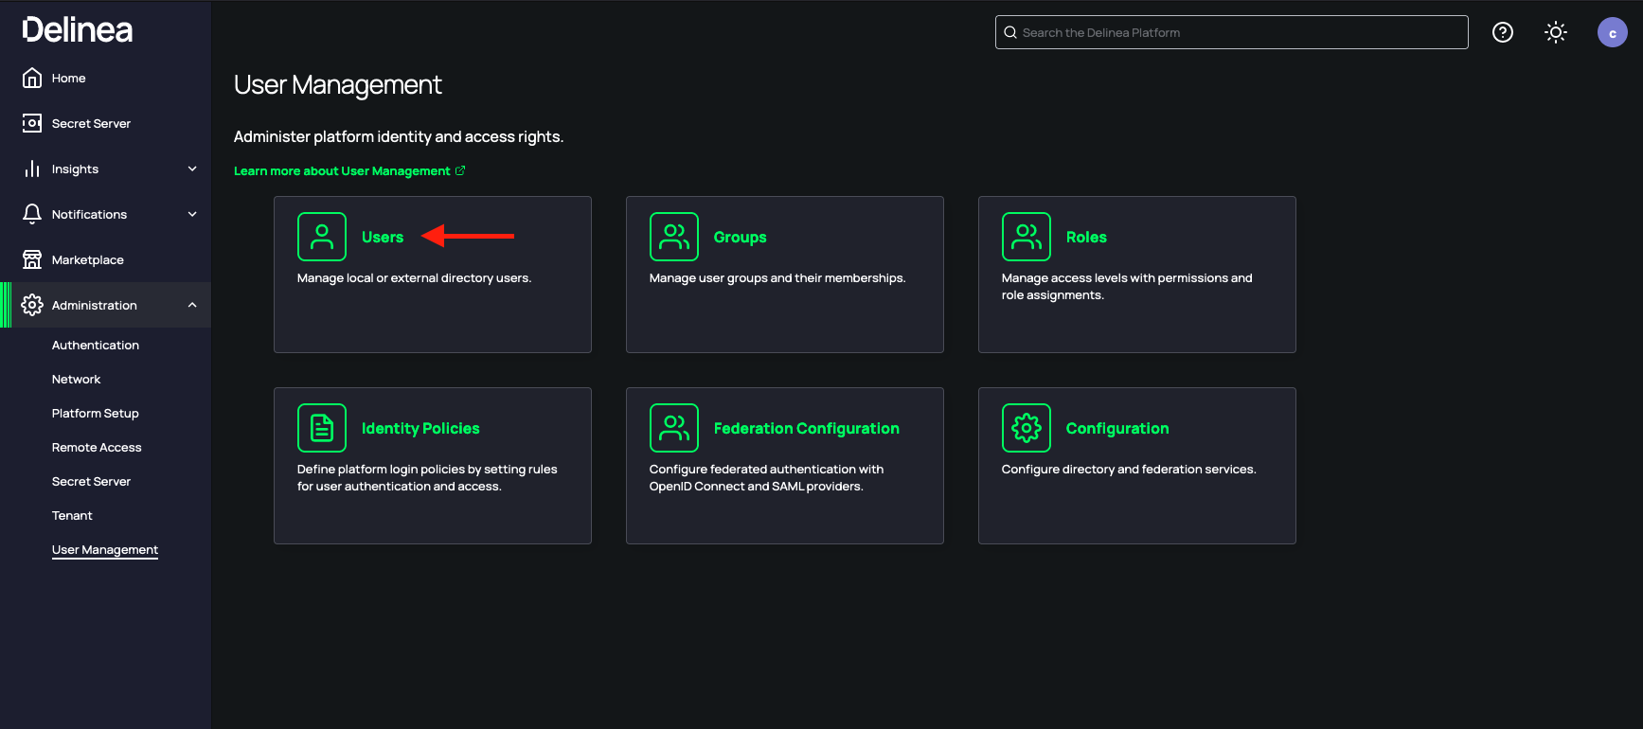Open the help question mark icon

(x=1503, y=32)
